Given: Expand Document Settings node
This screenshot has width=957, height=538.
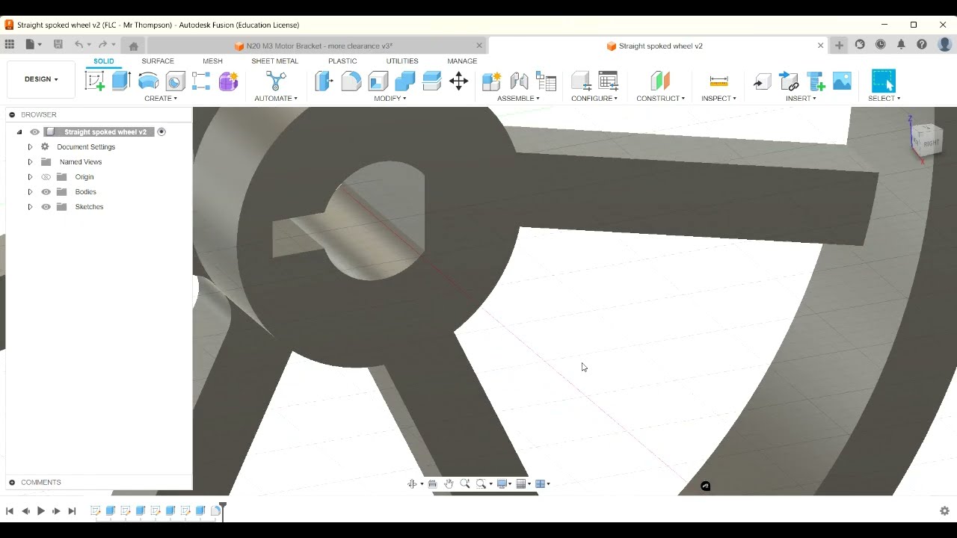Looking at the screenshot, I should pos(30,147).
